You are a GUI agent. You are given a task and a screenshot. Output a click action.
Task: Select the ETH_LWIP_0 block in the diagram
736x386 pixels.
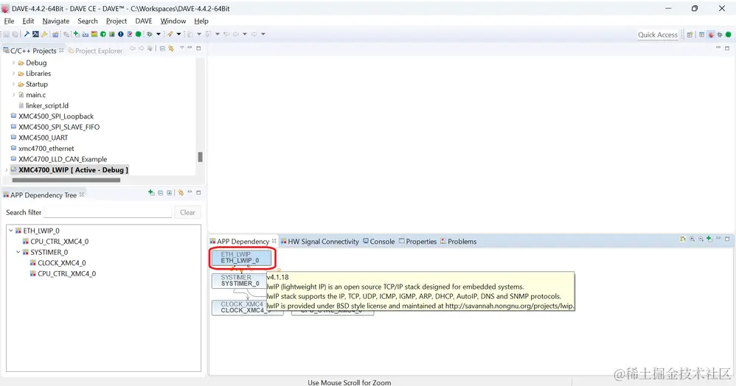[241, 258]
